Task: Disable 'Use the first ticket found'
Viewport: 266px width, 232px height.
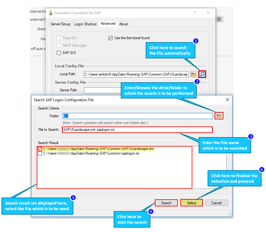Action: pyautogui.click(x=110, y=38)
